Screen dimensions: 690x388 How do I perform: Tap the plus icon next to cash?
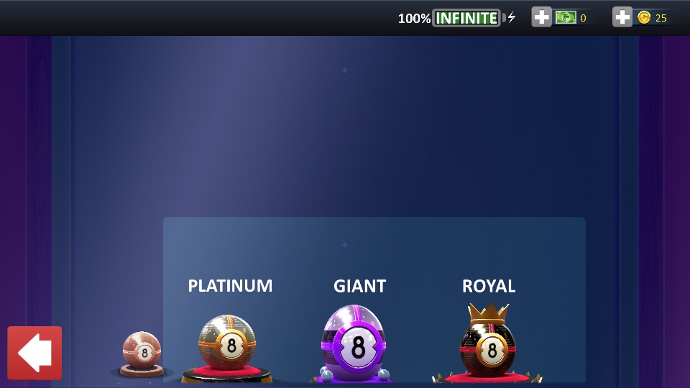(541, 17)
